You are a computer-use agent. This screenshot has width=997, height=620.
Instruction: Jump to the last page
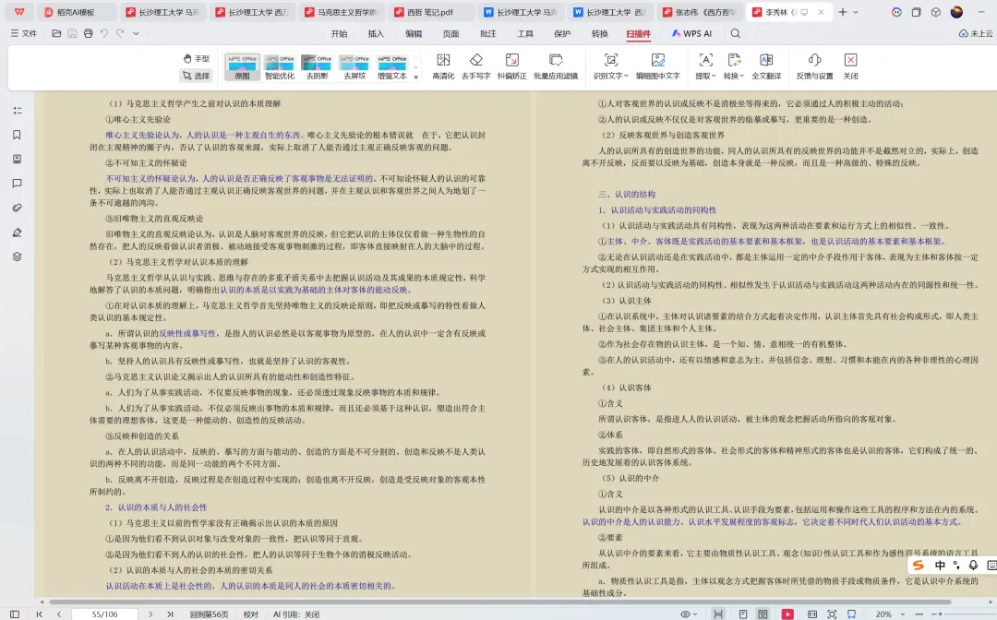tap(170, 614)
